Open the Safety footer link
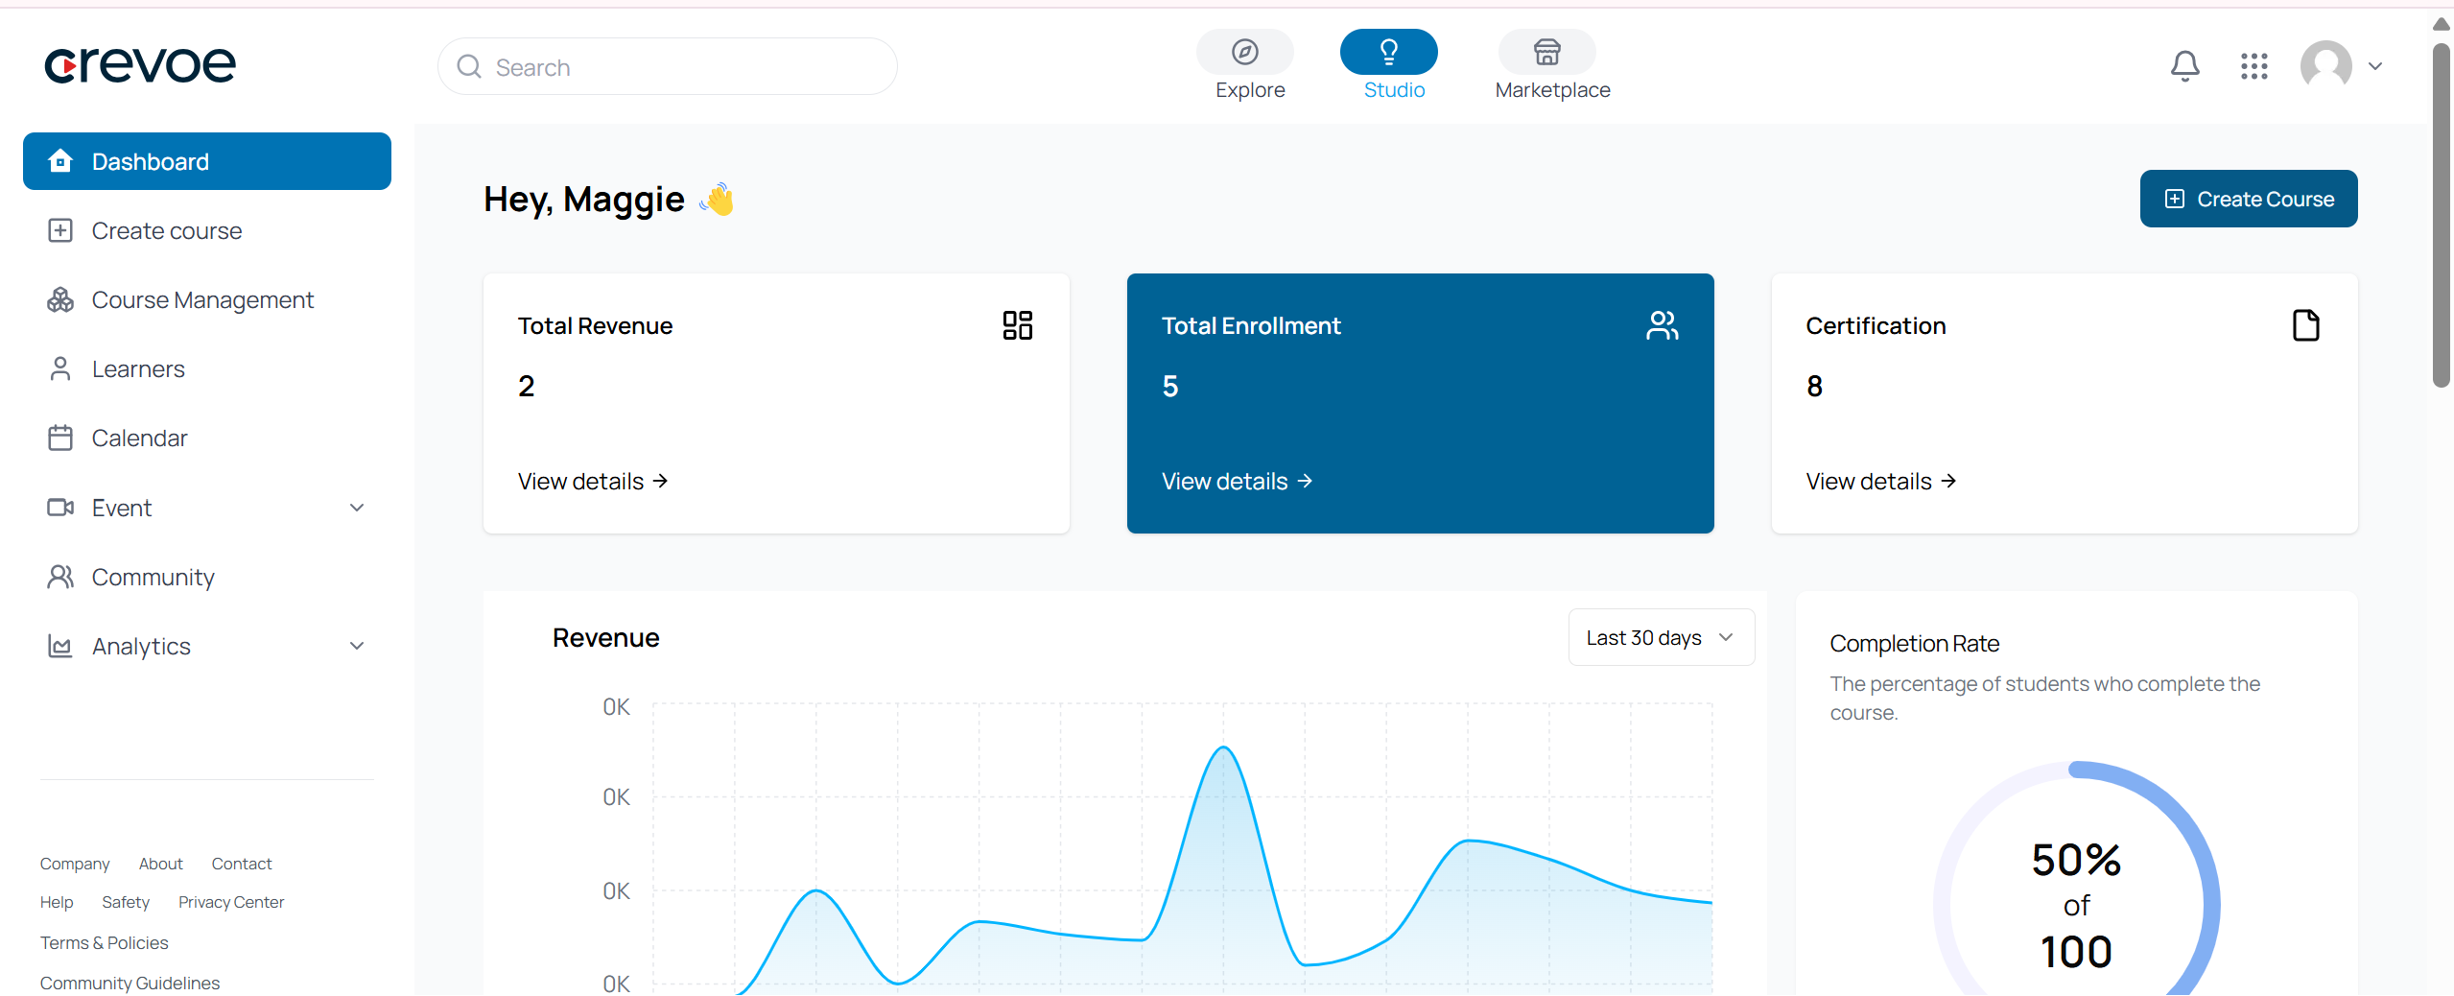This screenshot has width=2454, height=996. click(126, 902)
